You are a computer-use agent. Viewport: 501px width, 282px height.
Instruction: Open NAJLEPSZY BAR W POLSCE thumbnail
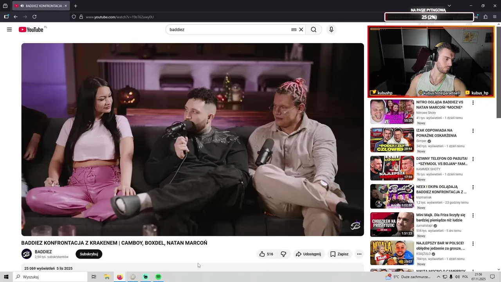(x=392, y=253)
